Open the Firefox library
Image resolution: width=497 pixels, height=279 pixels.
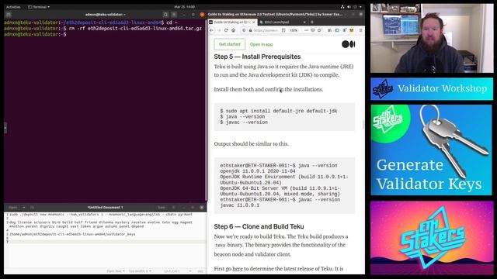pos(329,30)
